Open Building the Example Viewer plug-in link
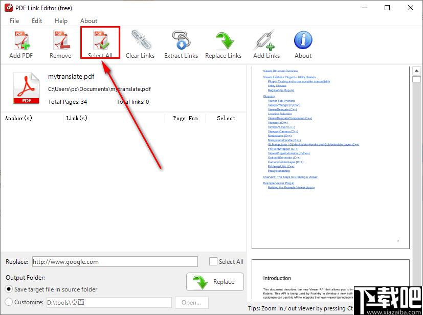Screen dimensions: 423x315 291,187
